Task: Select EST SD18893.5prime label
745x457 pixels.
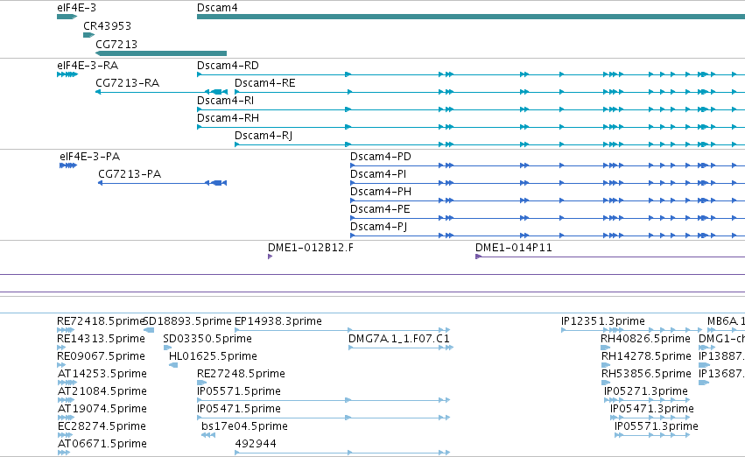Action: pos(187,321)
